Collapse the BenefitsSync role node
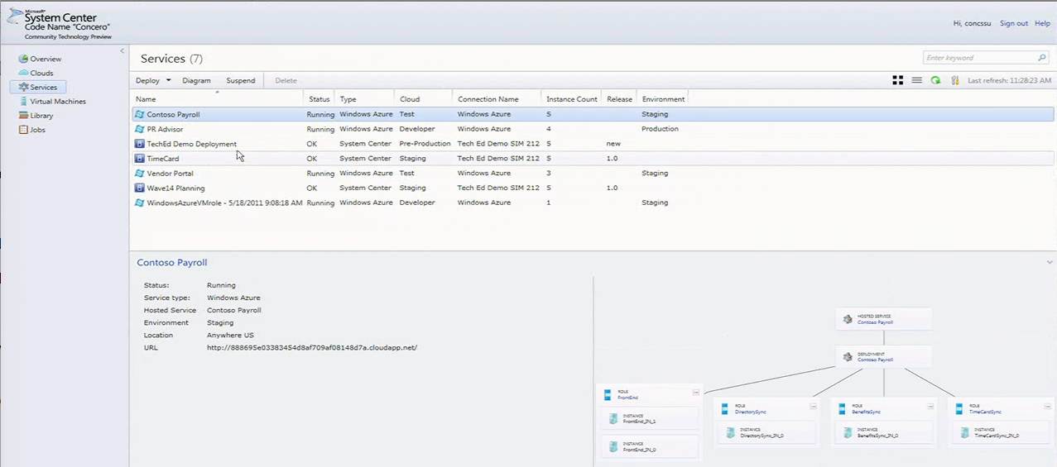Viewport: 1057px width, 467px height. pos(931,407)
